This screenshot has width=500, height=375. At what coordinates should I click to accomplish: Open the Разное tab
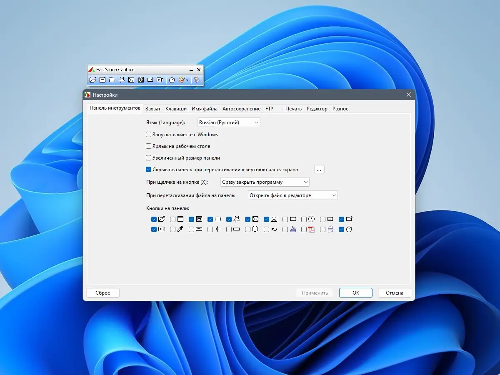(340, 109)
